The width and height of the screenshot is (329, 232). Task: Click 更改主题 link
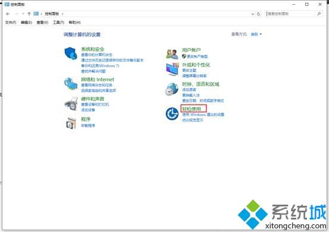[x=189, y=70]
